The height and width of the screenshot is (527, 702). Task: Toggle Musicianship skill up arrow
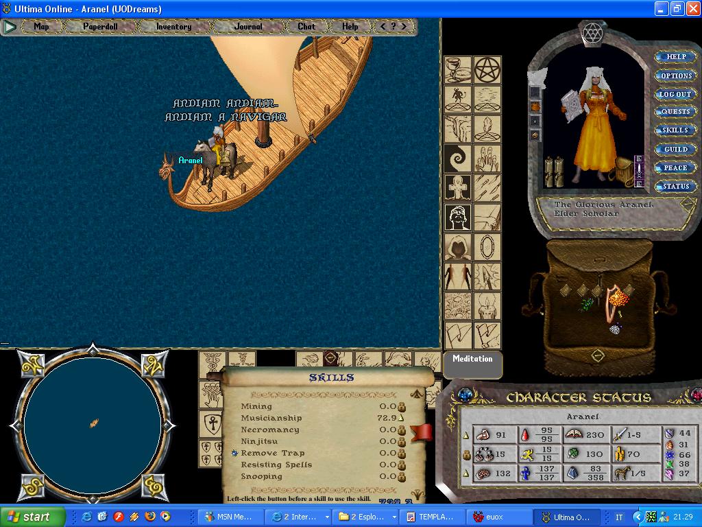pyautogui.click(x=401, y=418)
